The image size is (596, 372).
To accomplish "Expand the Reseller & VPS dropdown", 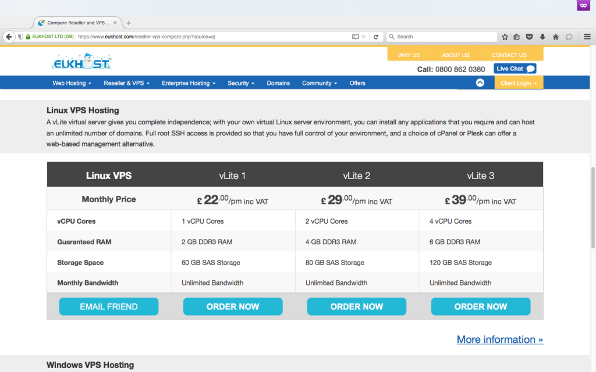I will point(127,83).
